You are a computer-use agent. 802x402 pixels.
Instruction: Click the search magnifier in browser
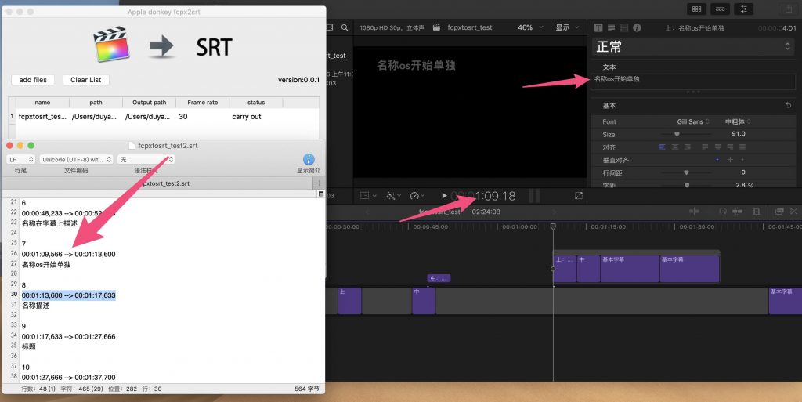(x=345, y=27)
